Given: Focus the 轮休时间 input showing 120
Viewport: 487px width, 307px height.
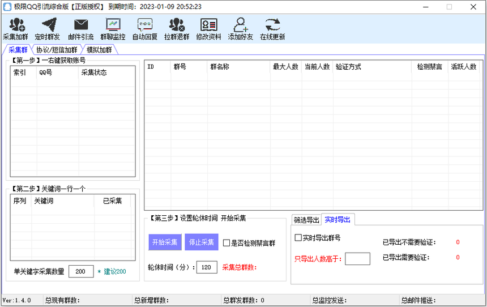Looking at the screenshot, I should pyautogui.click(x=207, y=267).
